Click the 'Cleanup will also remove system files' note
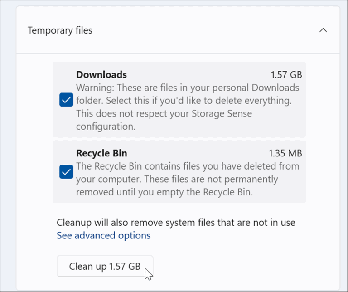 tap(176, 223)
